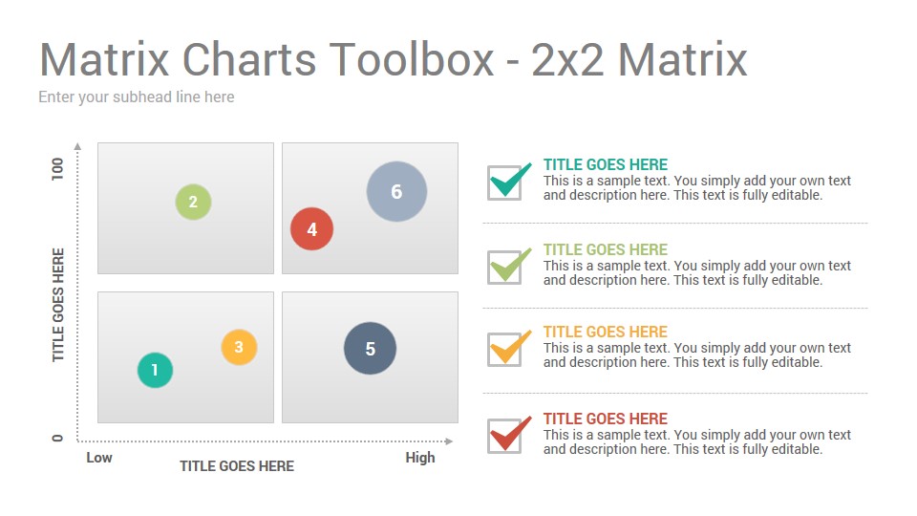
Task: Click the High label on horizontal axis
Action: click(x=420, y=458)
